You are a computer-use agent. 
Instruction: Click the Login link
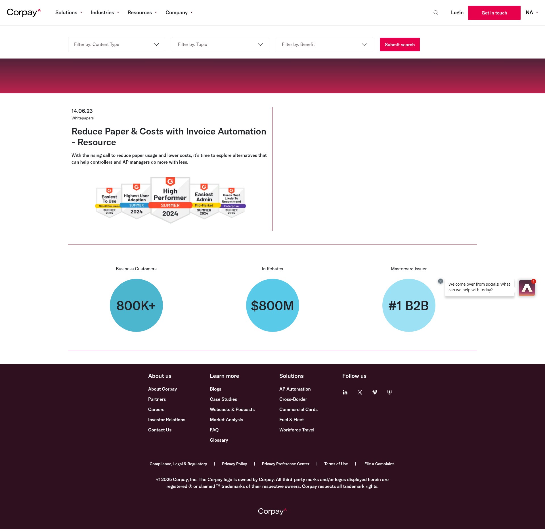(x=457, y=12)
